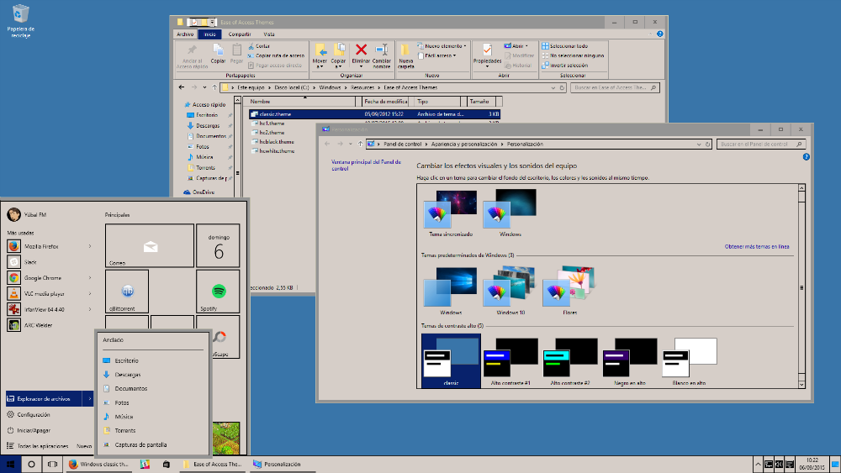Click Invertir selección in ribbon
Screen dimensions: 841x473
[x=565, y=66]
